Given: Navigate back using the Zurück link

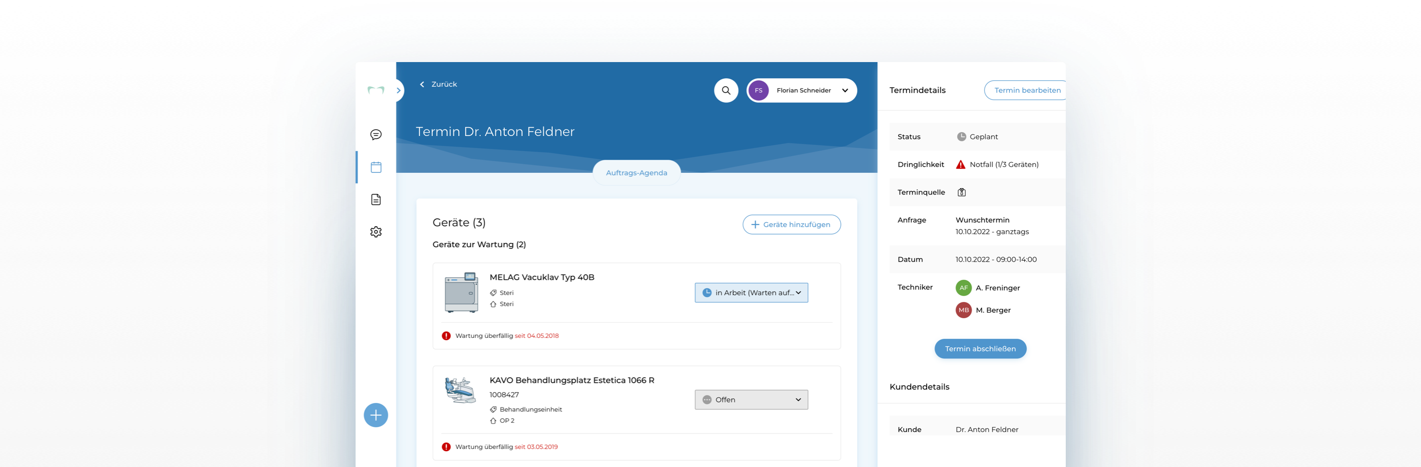Looking at the screenshot, I should (x=439, y=84).
